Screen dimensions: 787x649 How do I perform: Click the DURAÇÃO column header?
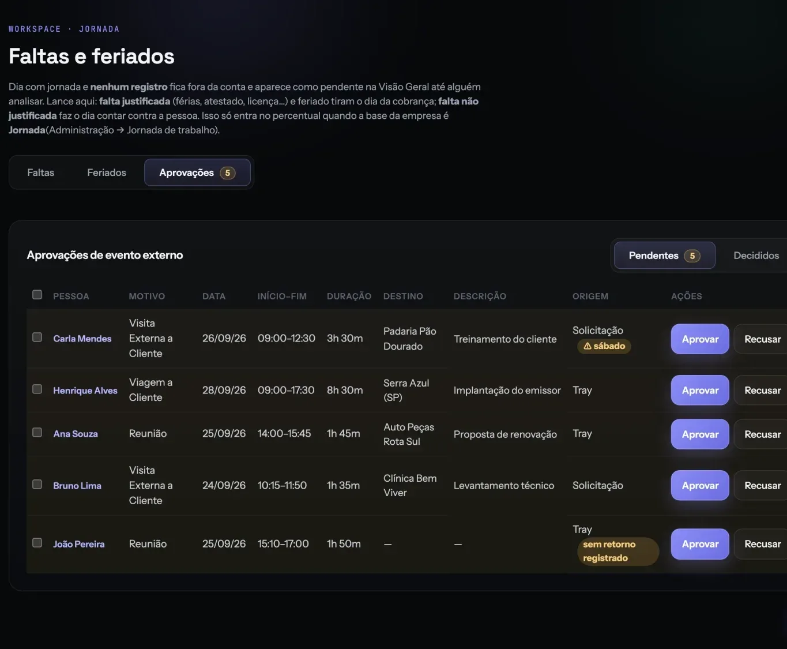tap(349, 296)
